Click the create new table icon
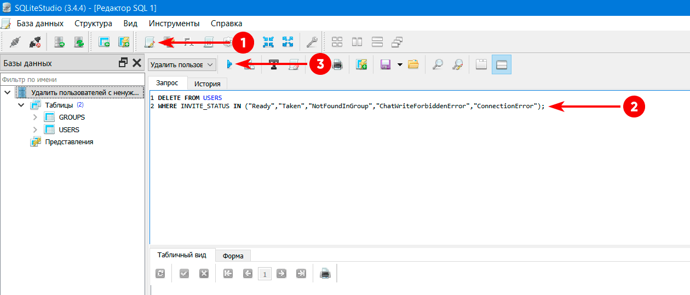The image size is (690, 295). (104, 42)
